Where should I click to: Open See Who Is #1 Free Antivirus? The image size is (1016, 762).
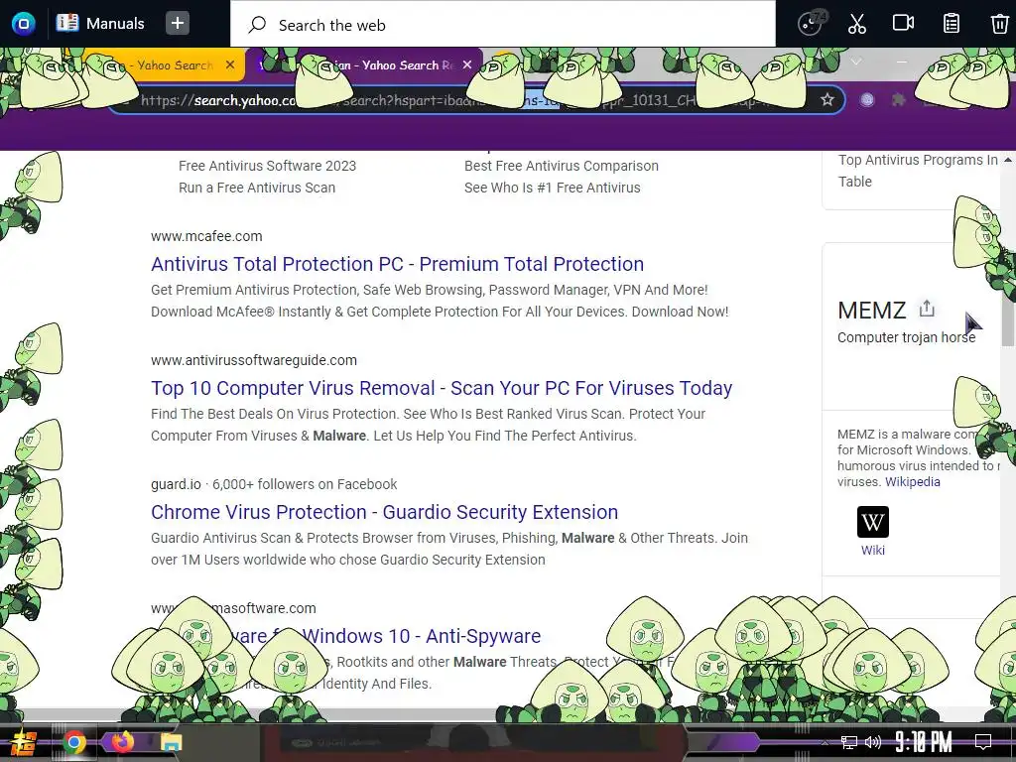552,188
